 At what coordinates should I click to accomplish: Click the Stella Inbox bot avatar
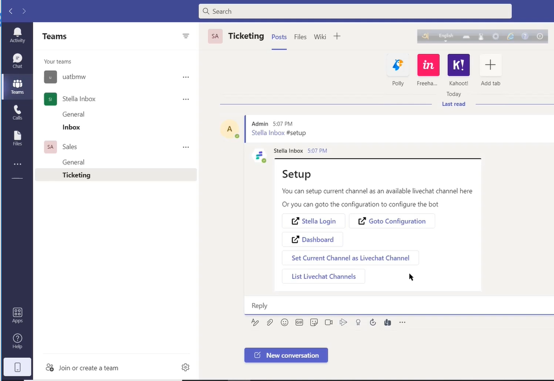tap(260, 155)
